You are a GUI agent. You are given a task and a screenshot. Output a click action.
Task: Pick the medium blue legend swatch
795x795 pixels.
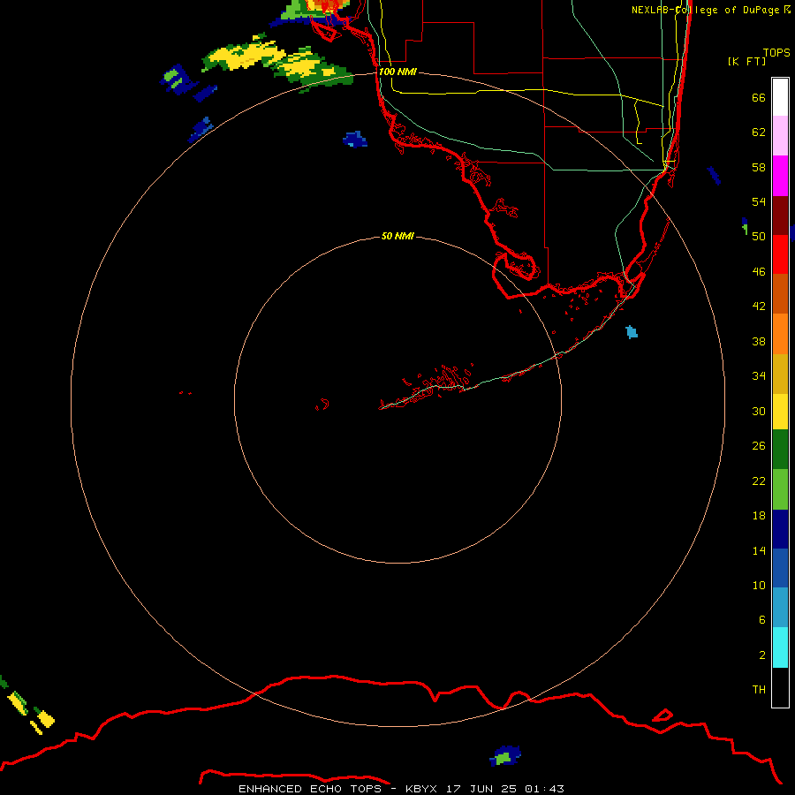point(780,568)
